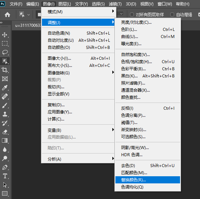200x199 pixels.
Task: Expand the 图像旋转(G) submenu
Action: (78, 73)
